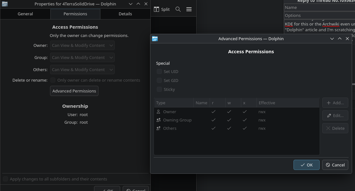Viewport: 355px width, 191px height.
Task: Toggle the Set UID checkbox
Action: [159, 72]
